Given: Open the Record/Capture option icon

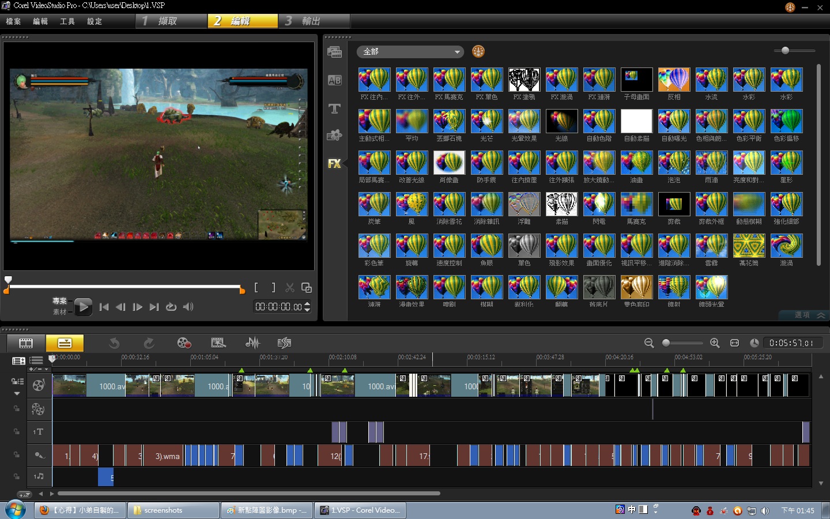Looking at the screenshot, I should [184, 343].
